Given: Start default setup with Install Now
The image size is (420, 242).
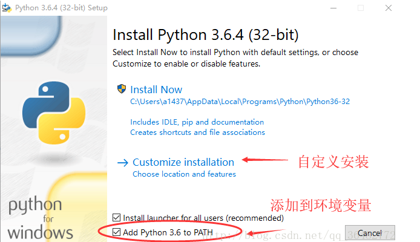Looking at the screenshot, I should click(156, 90).
